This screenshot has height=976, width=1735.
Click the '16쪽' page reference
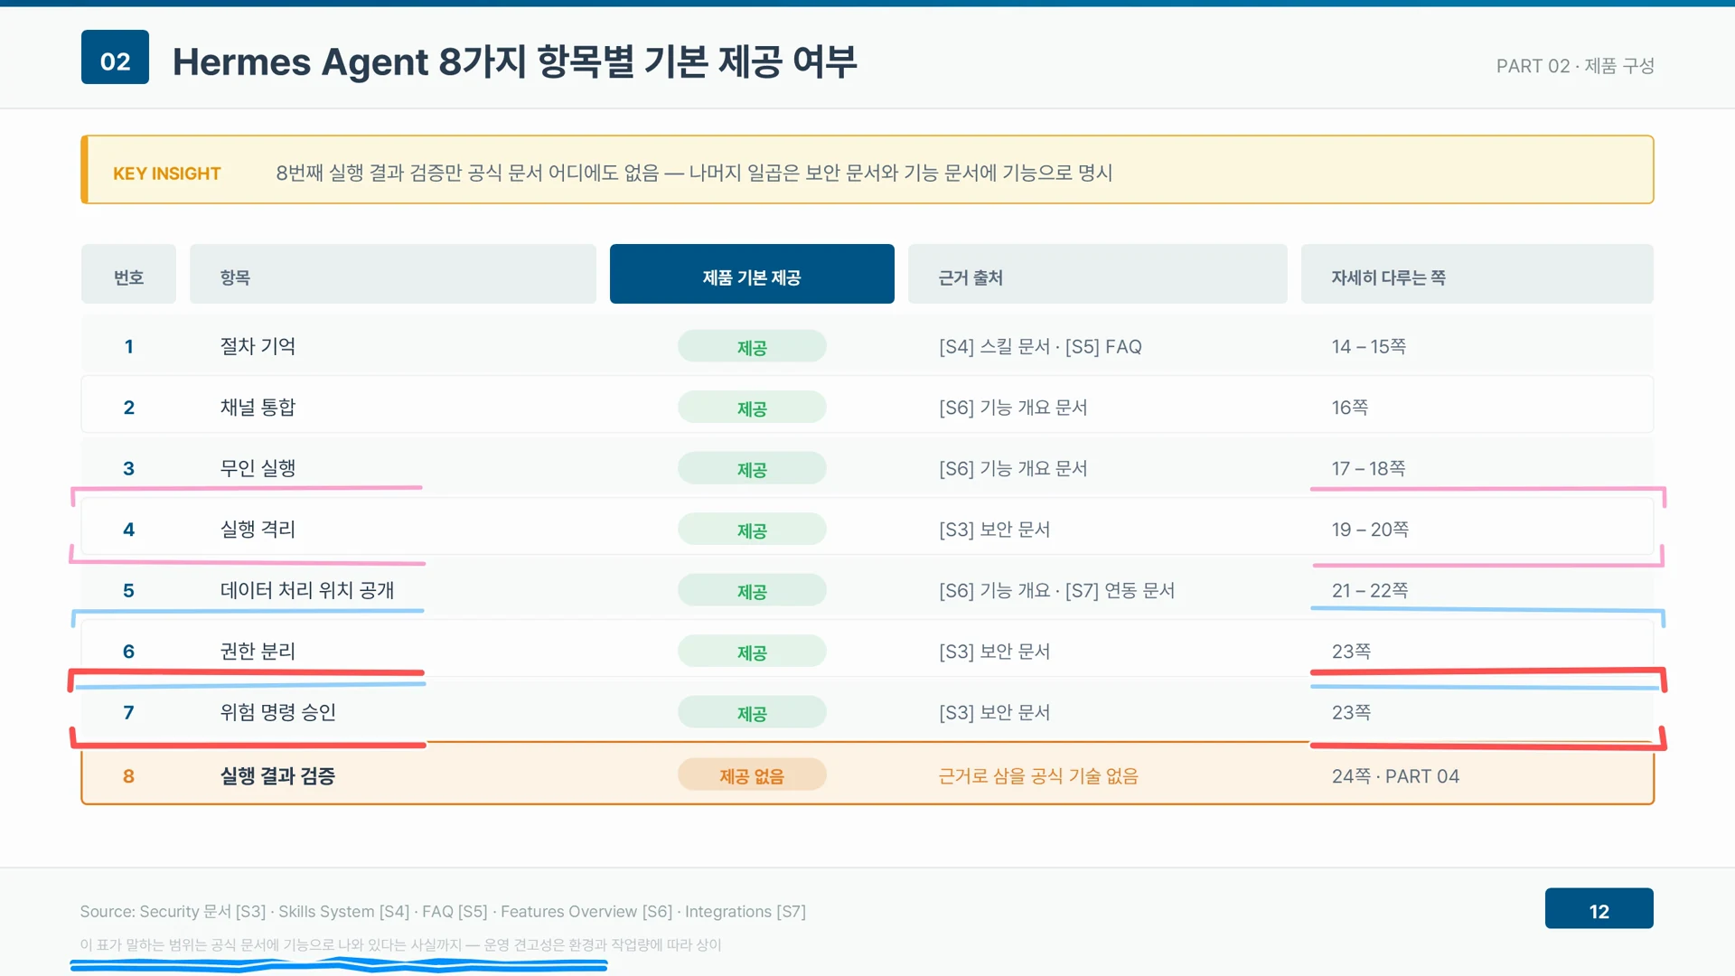(1349, 408)
